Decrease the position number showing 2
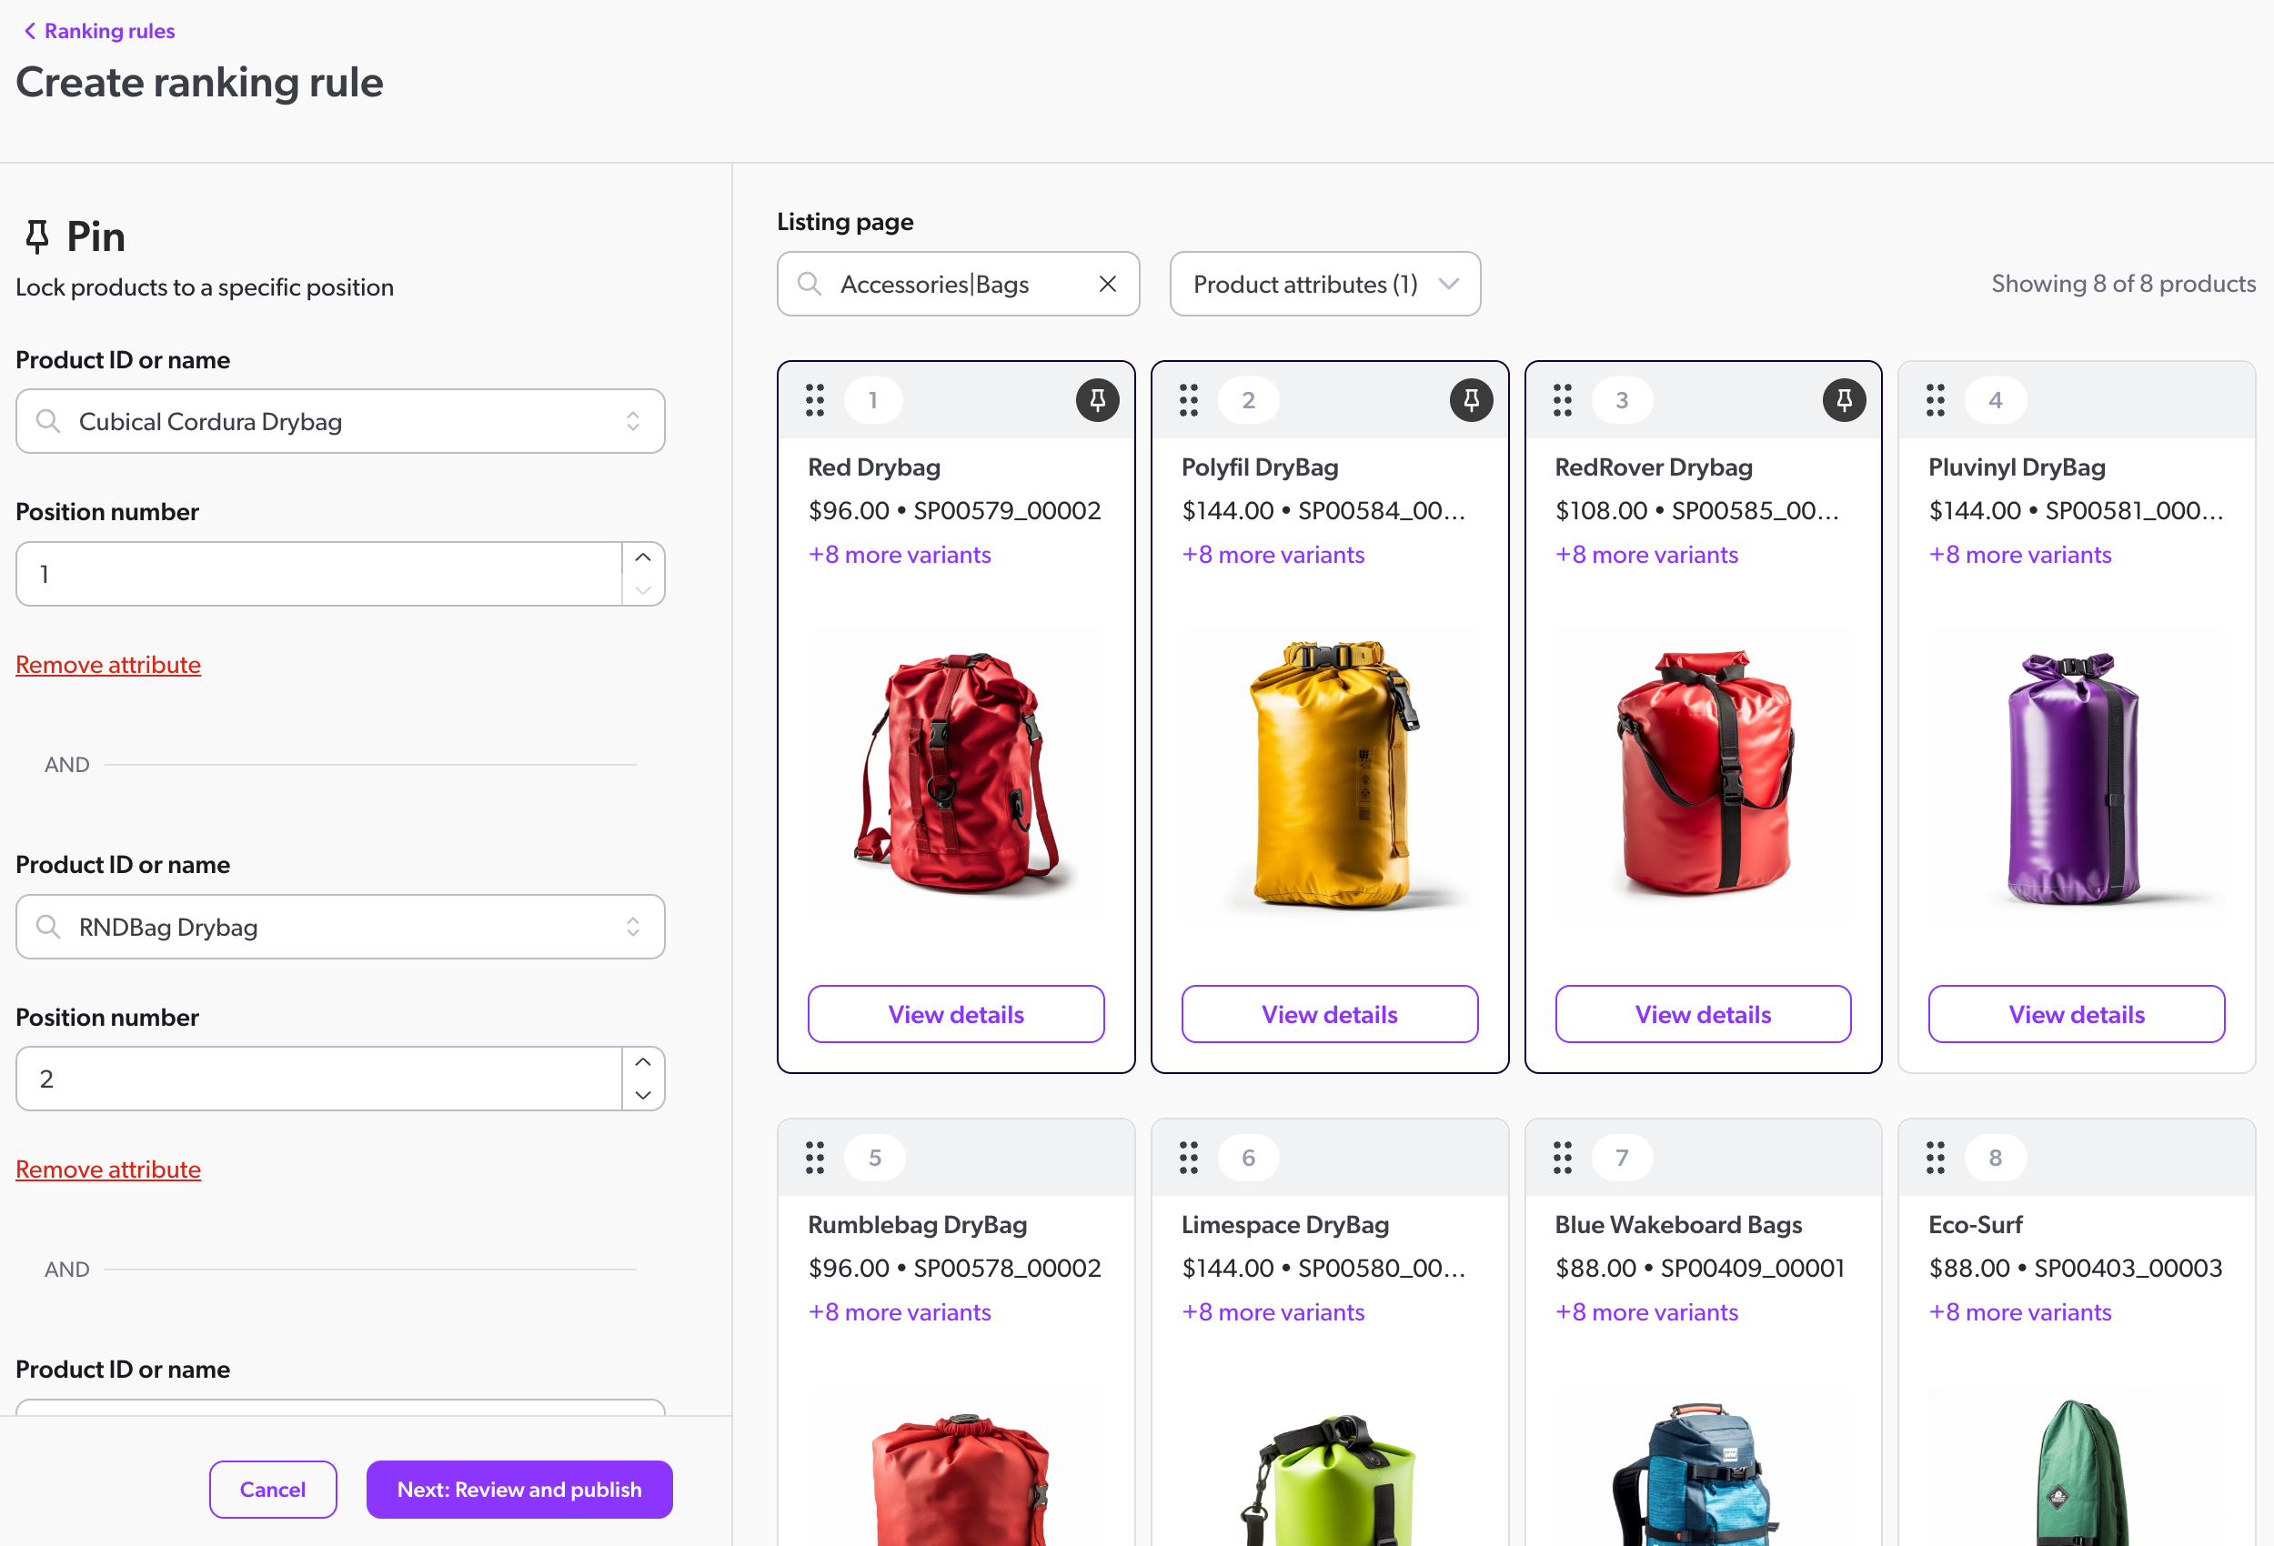This screenshot has height=1546, width=2274. pyautogui.click(x=643, y=1094)
